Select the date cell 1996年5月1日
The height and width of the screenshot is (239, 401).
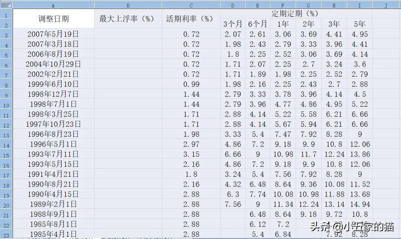point(53,144)
